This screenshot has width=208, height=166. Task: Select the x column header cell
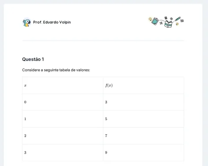click(x=63, y=85)
